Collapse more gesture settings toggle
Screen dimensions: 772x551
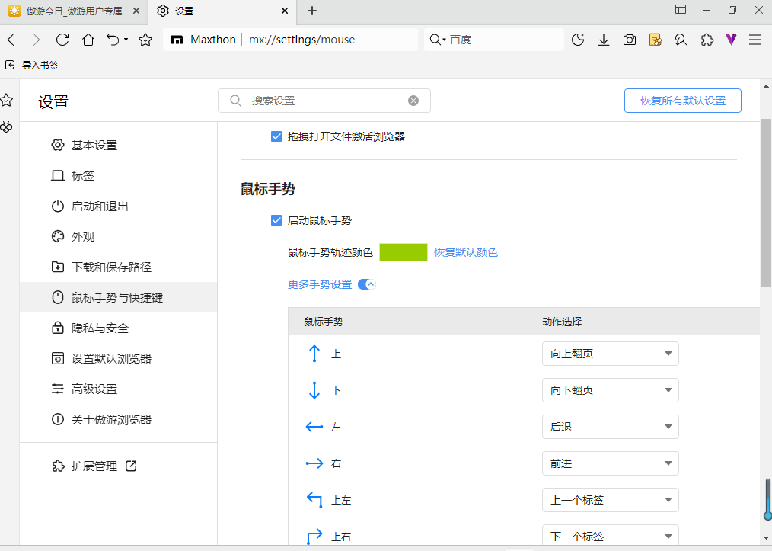pyautogui.click(x=367, y=284)
